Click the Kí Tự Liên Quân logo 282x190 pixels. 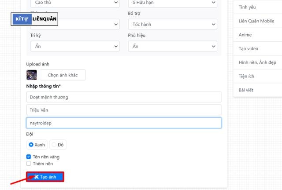(x=35, y=19)
